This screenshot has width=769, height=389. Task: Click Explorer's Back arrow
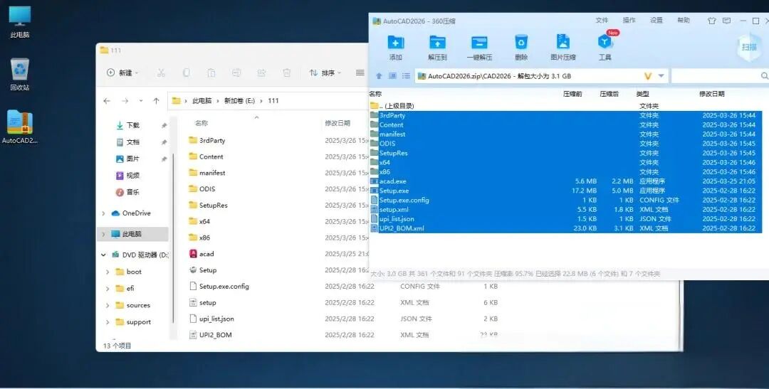[107, 100]
